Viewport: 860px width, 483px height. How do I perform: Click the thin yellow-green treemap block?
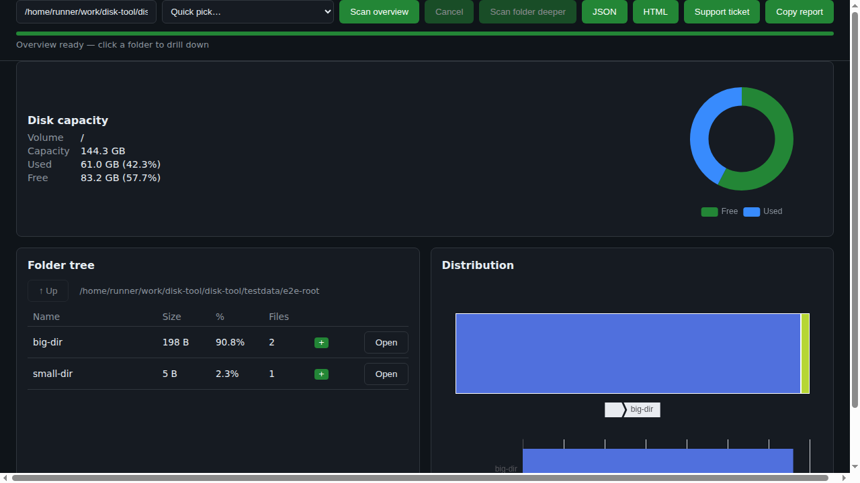pyautogui.click(x=805, y=354)
